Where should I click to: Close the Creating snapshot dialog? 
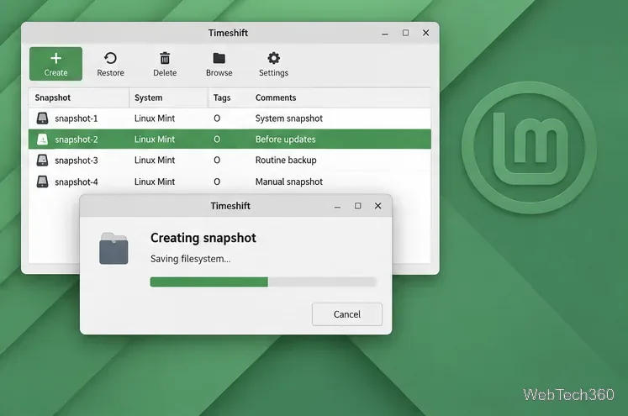click(377, 206)
